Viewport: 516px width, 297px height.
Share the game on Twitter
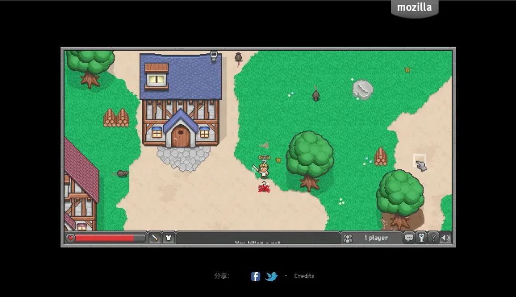[x=271, y=276]
